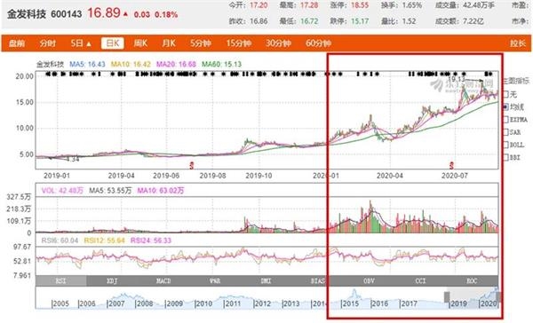
Task: Click the 19.13 high price annotation
Action: coord(457,79)
